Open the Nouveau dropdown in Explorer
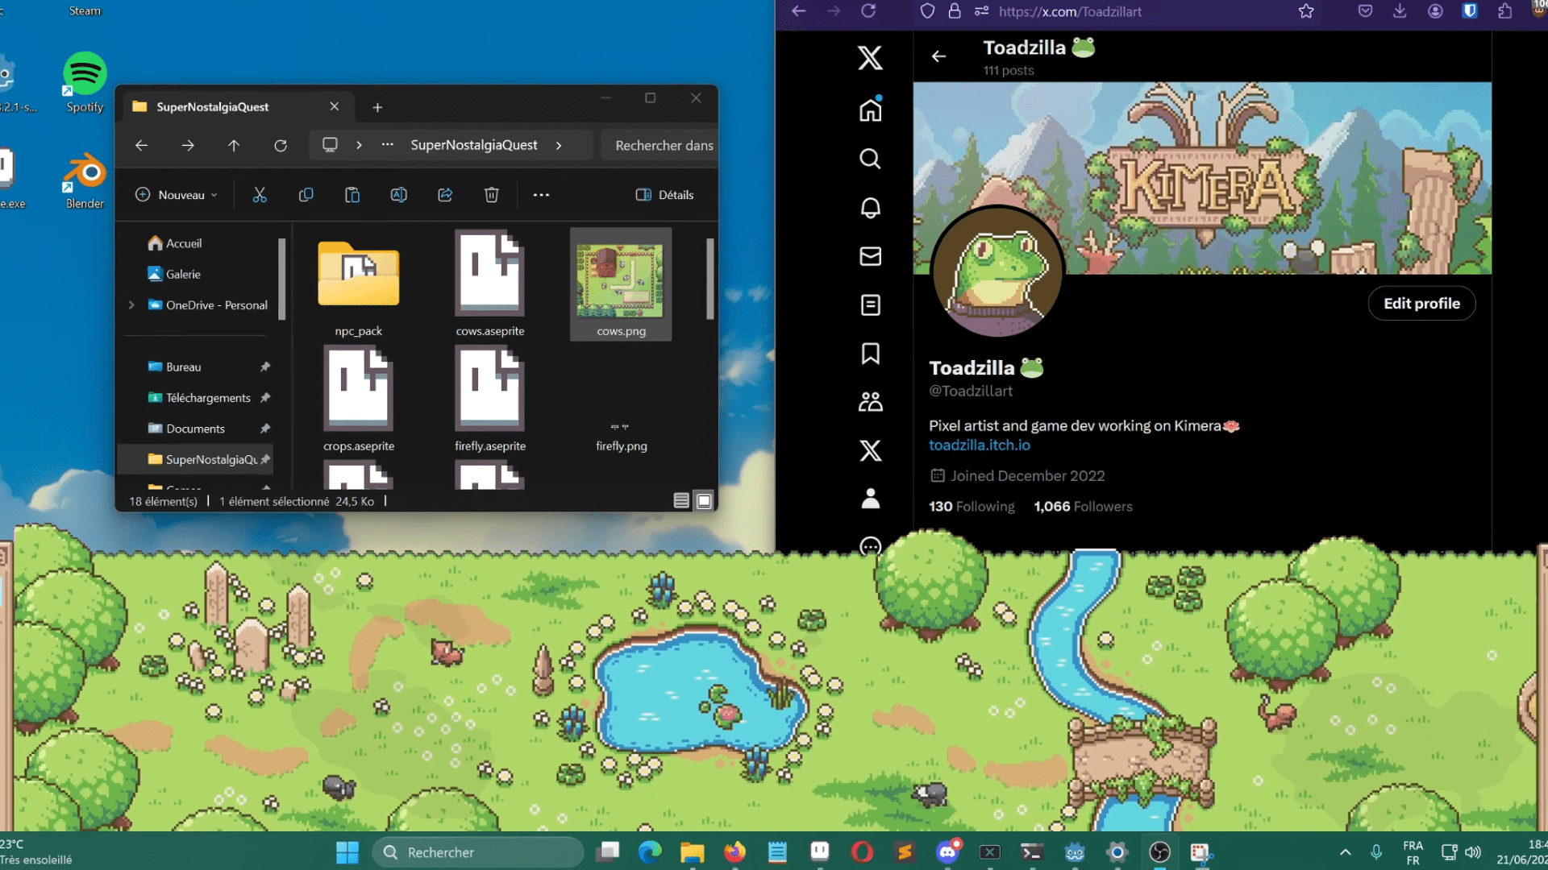Viewport: 1548px width, 870px height. 177,195
